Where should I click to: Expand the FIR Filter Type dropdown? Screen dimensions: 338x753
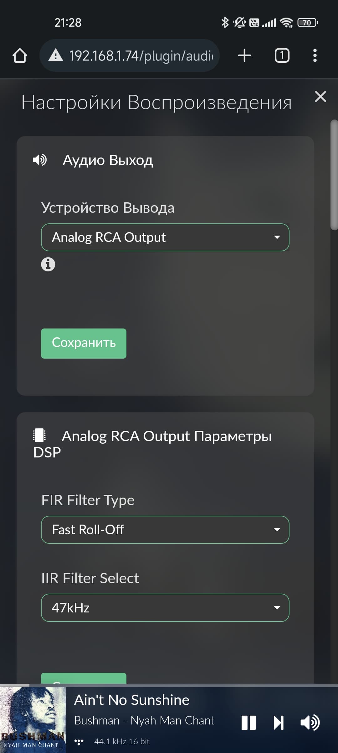pyautogui.click(x=165, y=530)
